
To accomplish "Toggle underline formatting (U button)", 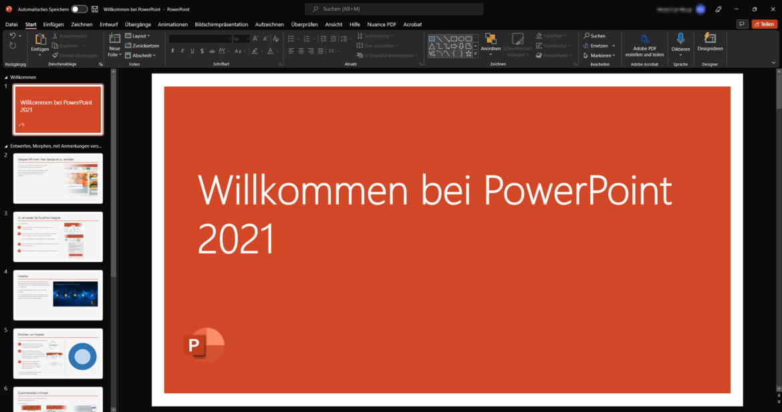I will click(192, 51).
